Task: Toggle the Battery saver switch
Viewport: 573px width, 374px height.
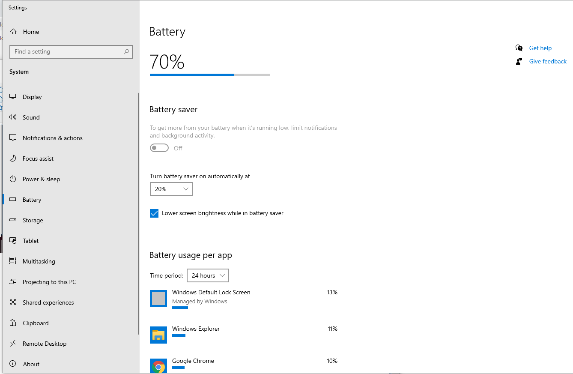Action: (159, 148)
